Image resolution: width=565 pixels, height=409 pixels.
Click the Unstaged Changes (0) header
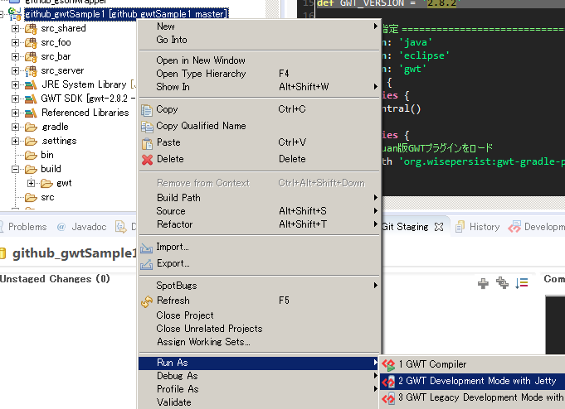(x=55, y=279)
